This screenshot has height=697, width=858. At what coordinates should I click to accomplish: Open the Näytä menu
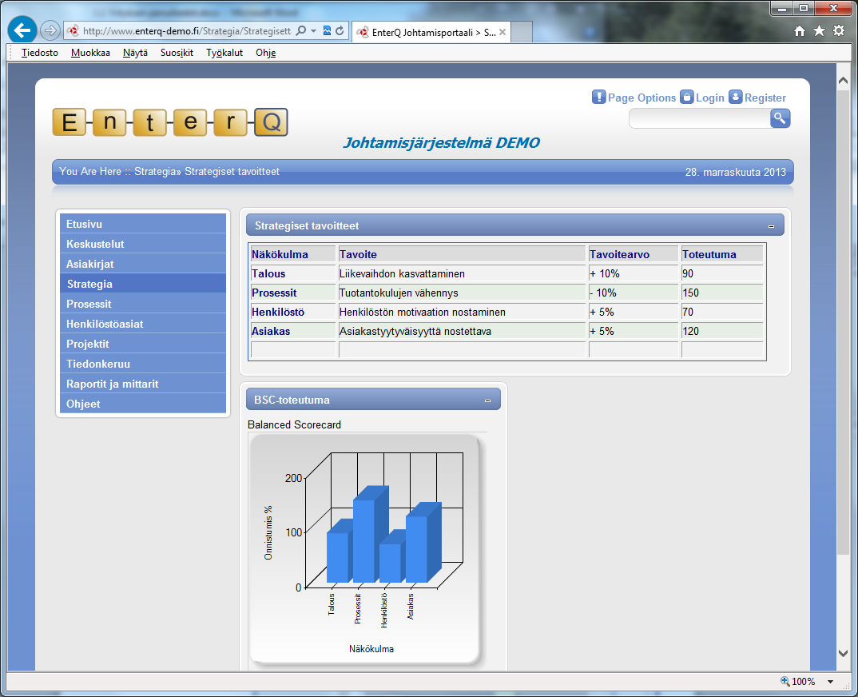click(135, 53)
